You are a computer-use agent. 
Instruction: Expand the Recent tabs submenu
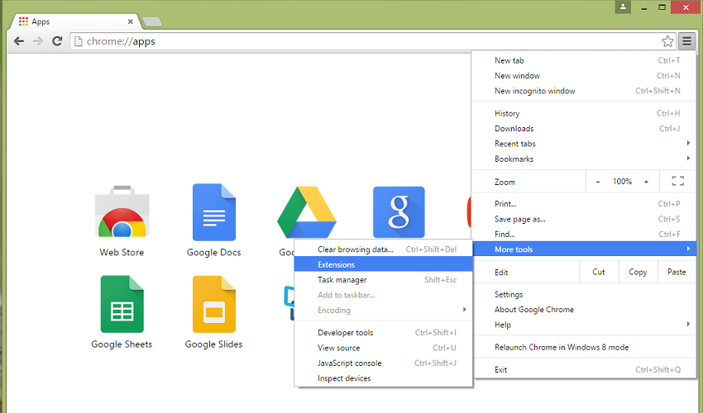click(584, 144)
